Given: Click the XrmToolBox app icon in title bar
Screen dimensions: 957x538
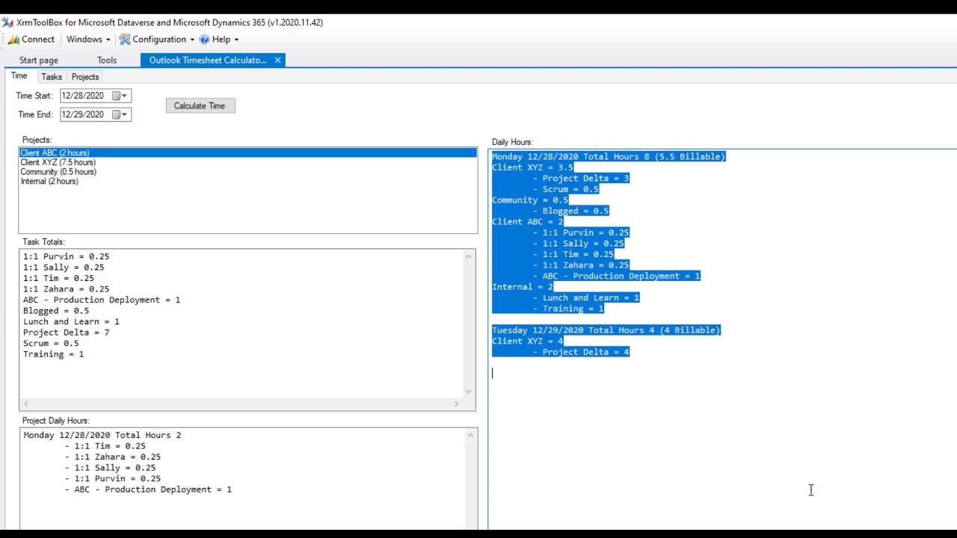Looking at the screenshot, I should pos(7,22).
